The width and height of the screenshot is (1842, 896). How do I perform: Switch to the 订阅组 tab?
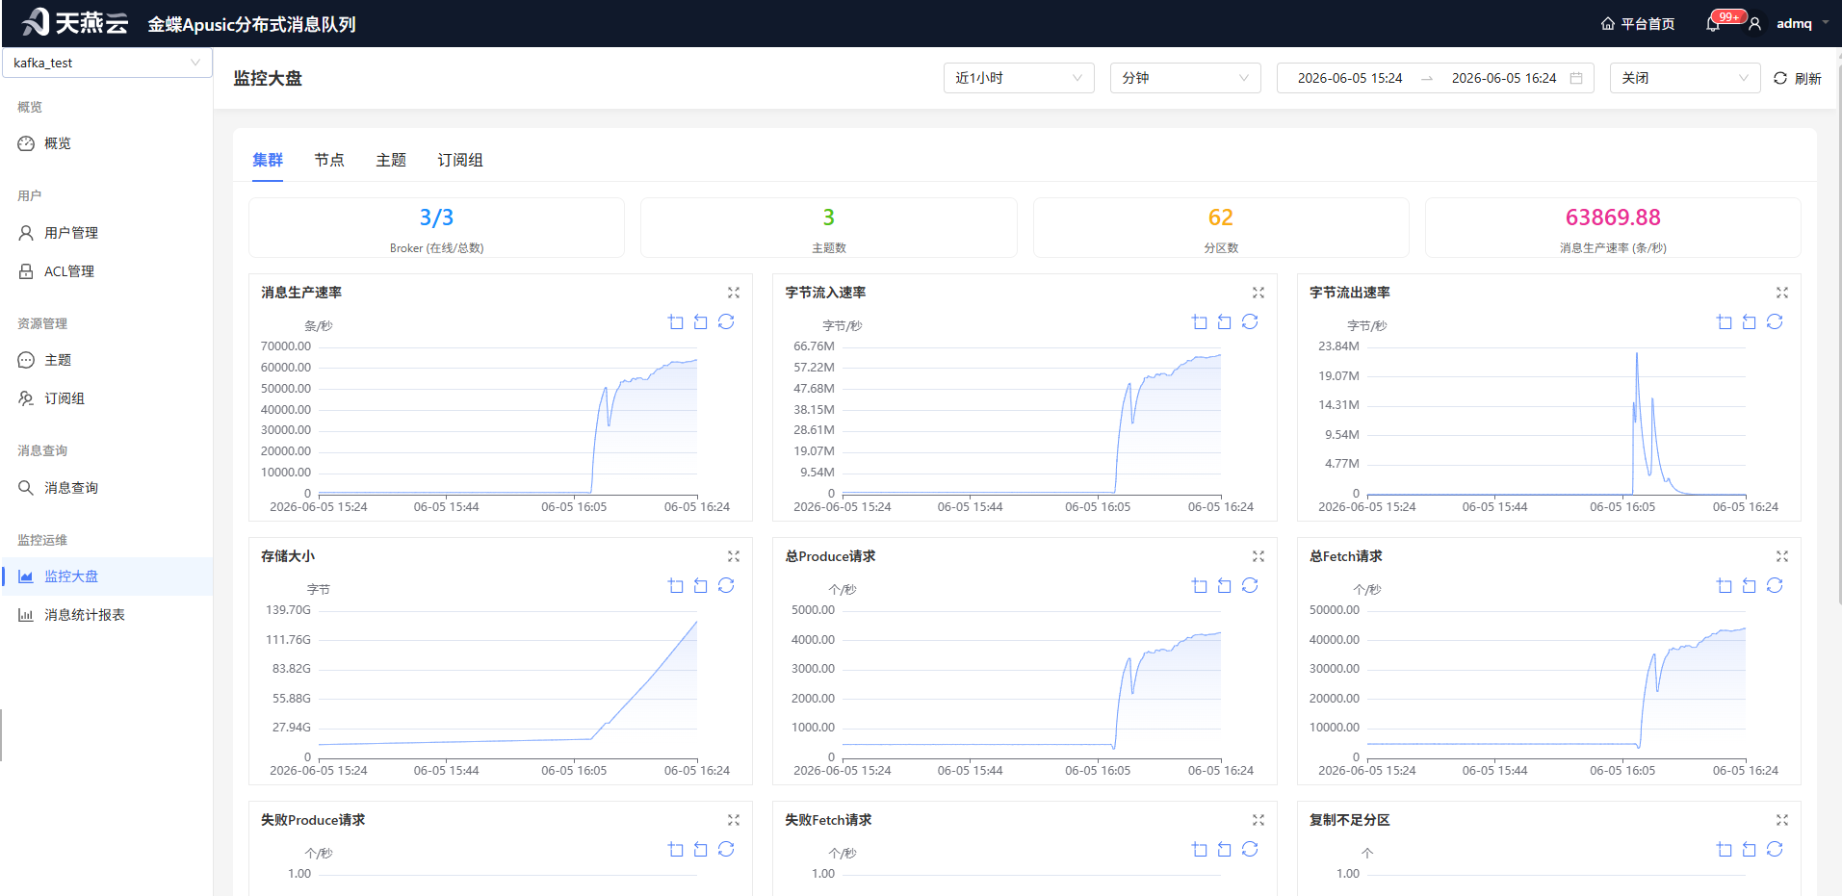[x=460, y=160]
